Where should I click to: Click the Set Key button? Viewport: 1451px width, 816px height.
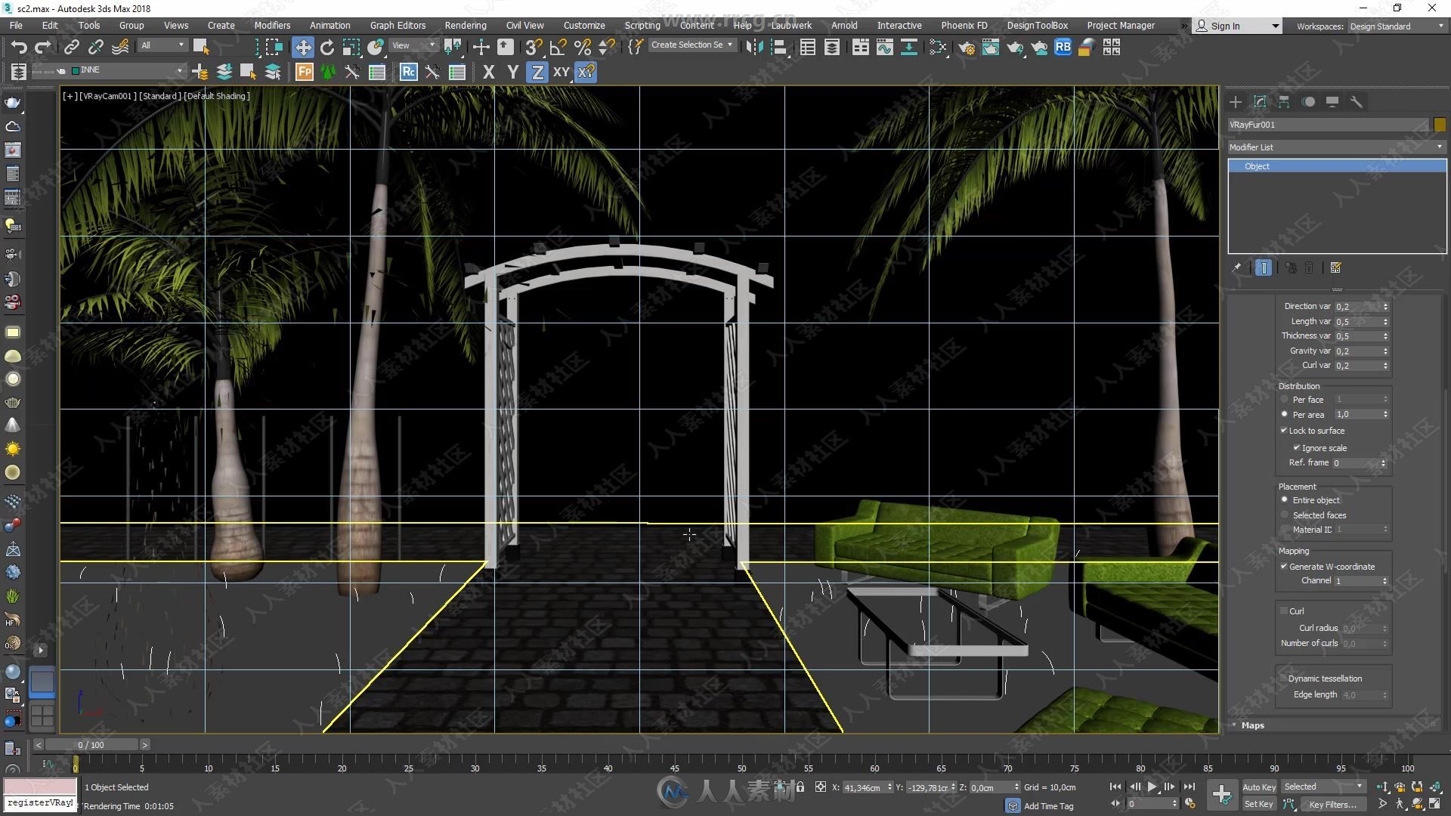tap(1258, 805)
